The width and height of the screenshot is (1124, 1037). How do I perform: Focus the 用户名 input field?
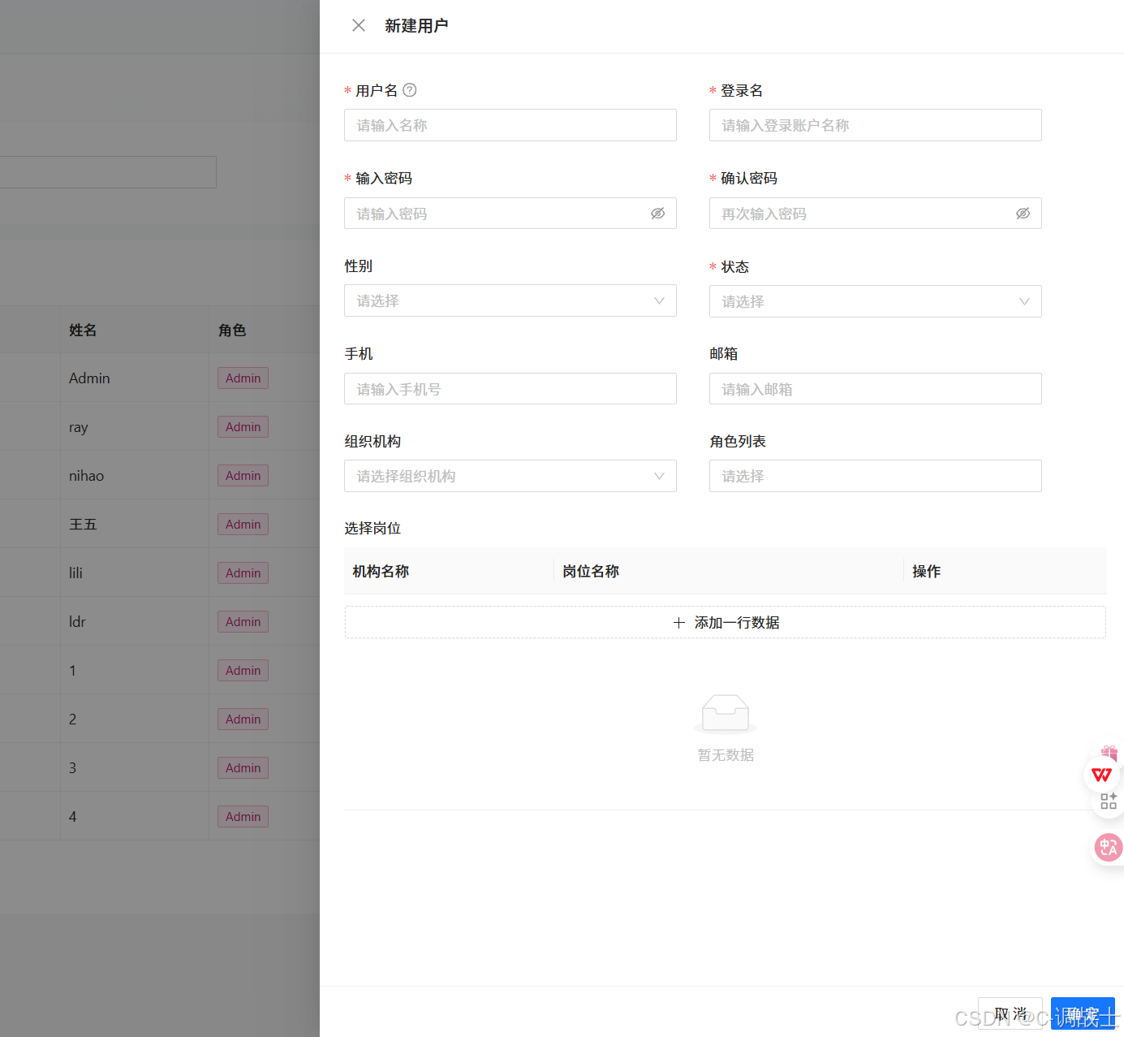510,125
